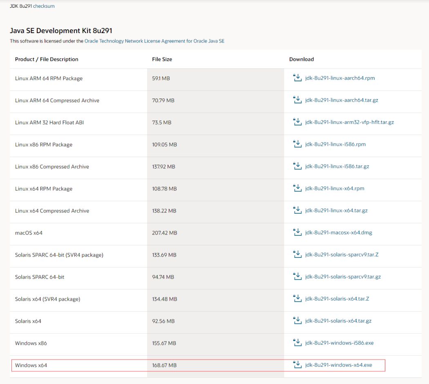Select the Java SE Development Kit 8u291 heading

point(61,31)
